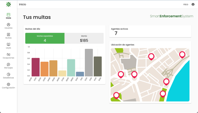
Task: Open the Mensajes chat icon
Action: [x=9, y=64]
